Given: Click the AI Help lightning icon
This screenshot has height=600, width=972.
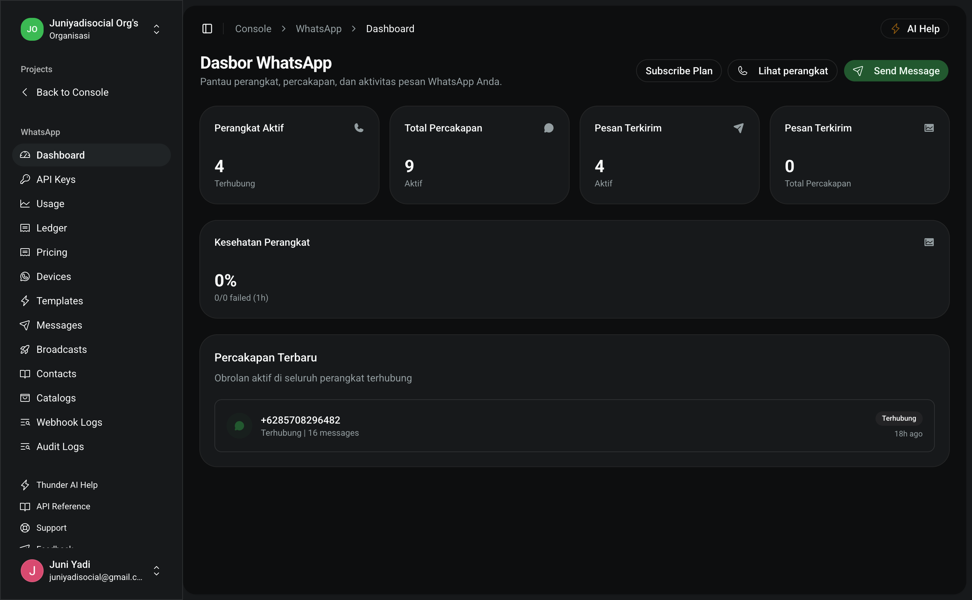Looking at the screenshot, I should (896, 29).
